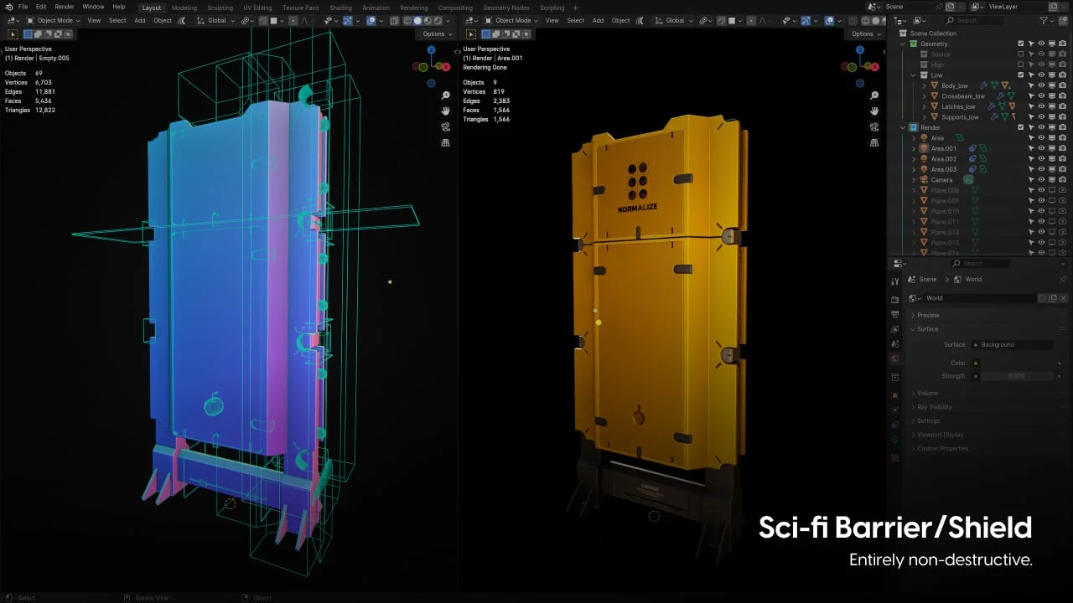Click the Background surface button in World properties
Viewport: 1073px width, 603px height.
click(1013, 344)
